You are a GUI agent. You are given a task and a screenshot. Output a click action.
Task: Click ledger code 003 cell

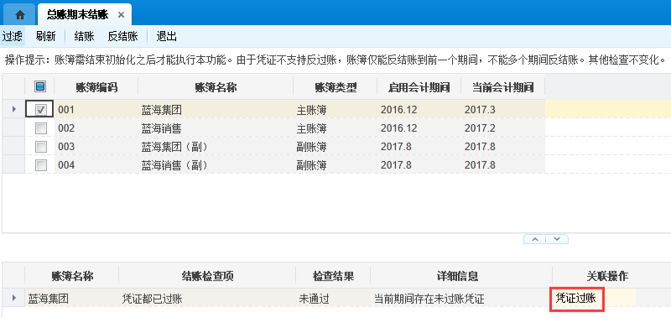click(96, 146)
